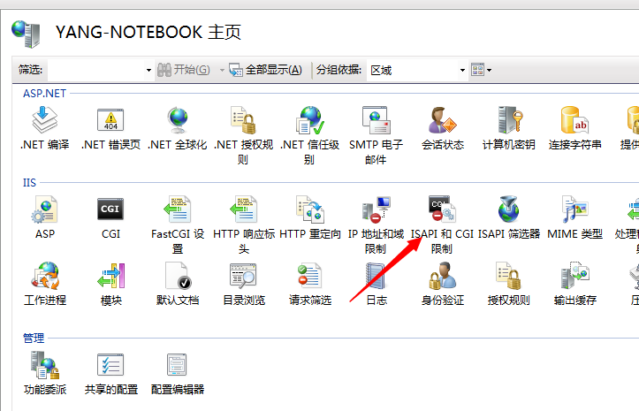Expand the 开始(G) dropdown arrow
Viewport: 639px width, 411px height.
pos(222,70)
